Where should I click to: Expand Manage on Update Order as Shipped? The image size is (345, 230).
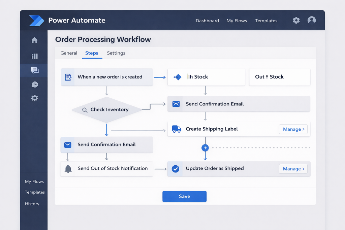(293, 169)
